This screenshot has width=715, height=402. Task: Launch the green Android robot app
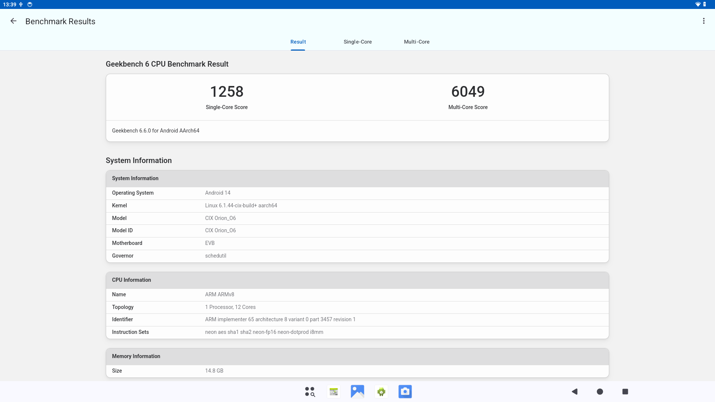[x=381, y=392]
